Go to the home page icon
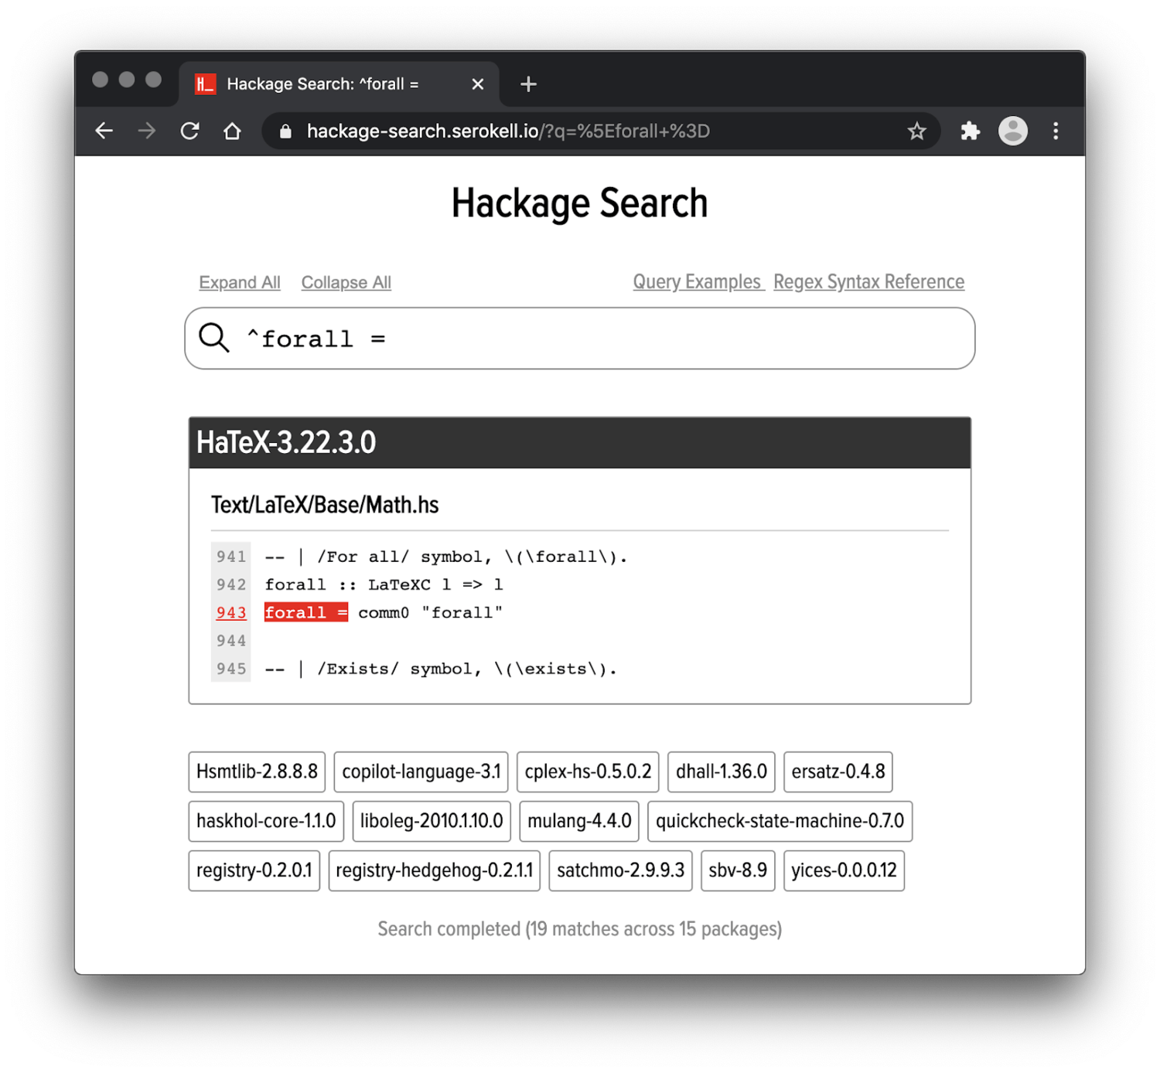 click(x=232, y=131)
